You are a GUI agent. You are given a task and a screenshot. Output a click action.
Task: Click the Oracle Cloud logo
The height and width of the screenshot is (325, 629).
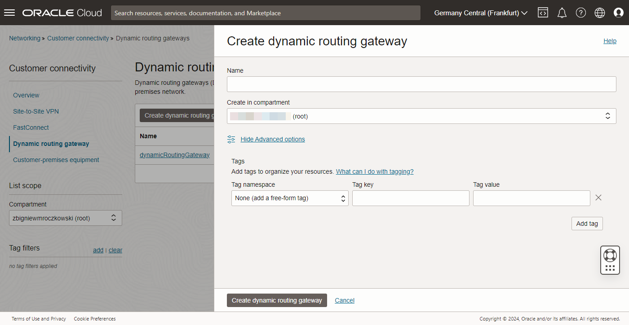coord(62,13)
